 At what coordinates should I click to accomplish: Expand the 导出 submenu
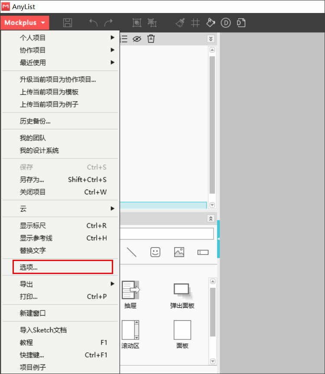pos(60,284)
